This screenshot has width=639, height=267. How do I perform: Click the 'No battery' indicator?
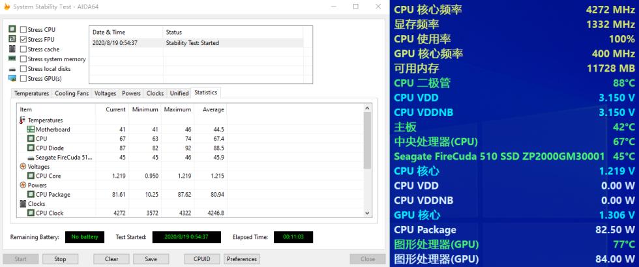(85, 237)
